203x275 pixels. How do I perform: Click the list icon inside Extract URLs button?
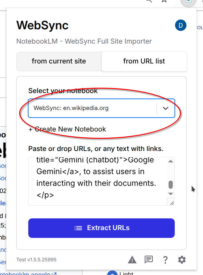pyautogui.click(x=78, y=228)
